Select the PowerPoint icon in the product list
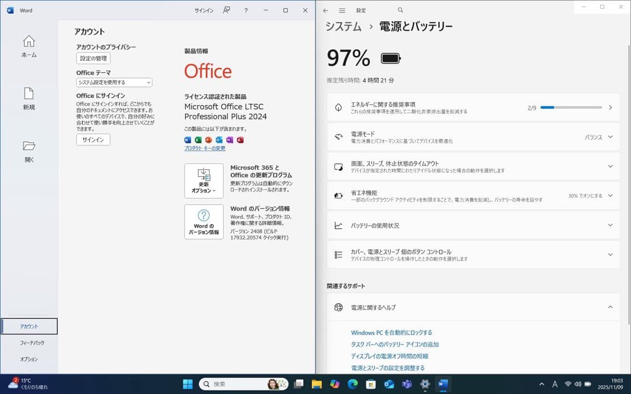 [x=209, y=140]
